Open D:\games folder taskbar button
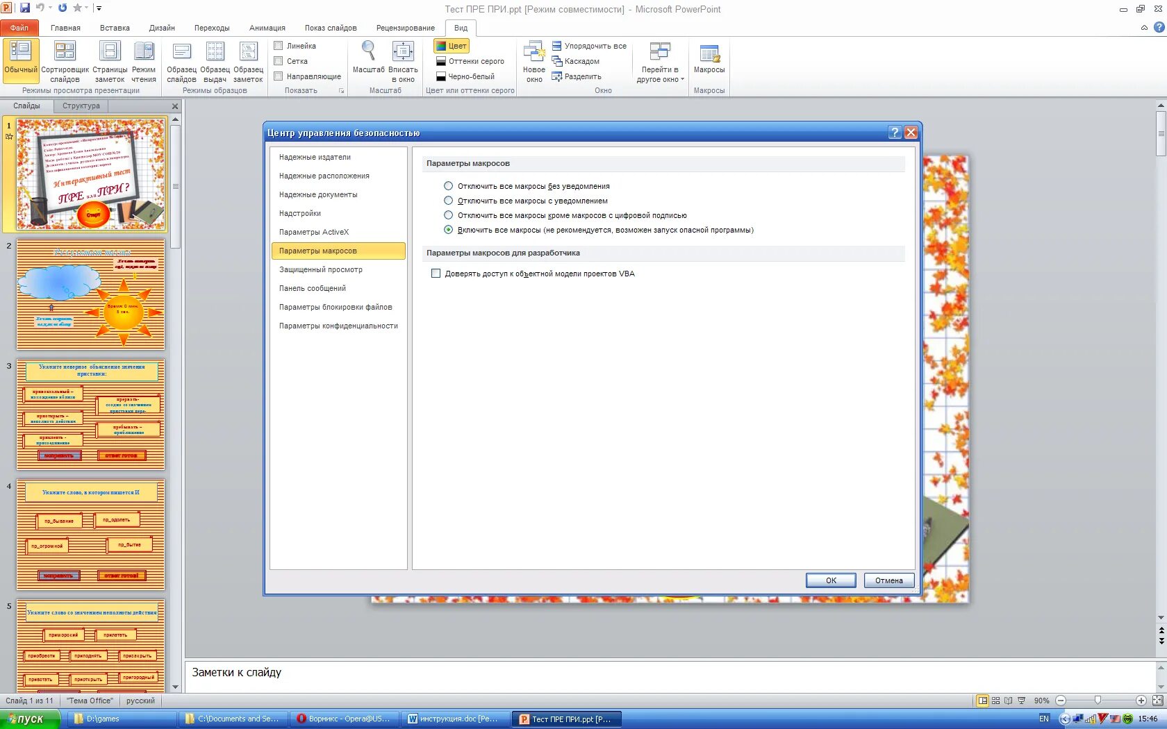Image resolution: width=1167 pixels, height=729 pixels. (x=122, y=719)
